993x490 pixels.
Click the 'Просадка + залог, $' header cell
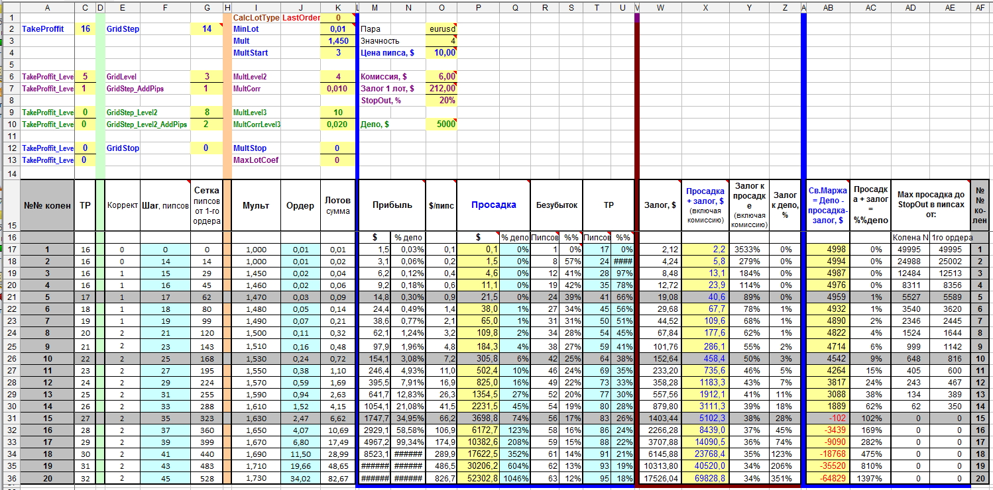click(705, 205)
